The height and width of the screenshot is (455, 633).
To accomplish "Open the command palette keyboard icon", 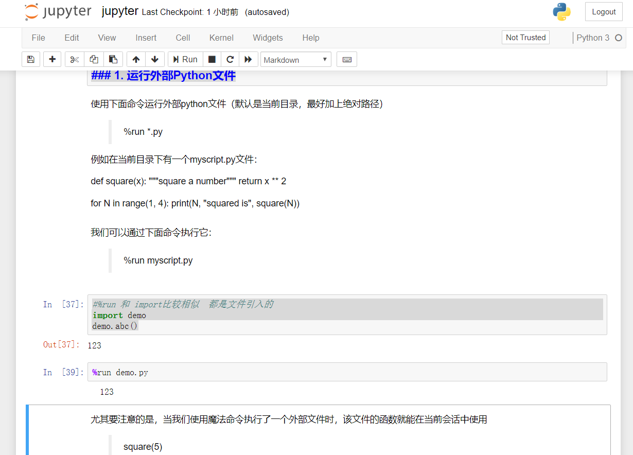I will (x=347, y=59).
